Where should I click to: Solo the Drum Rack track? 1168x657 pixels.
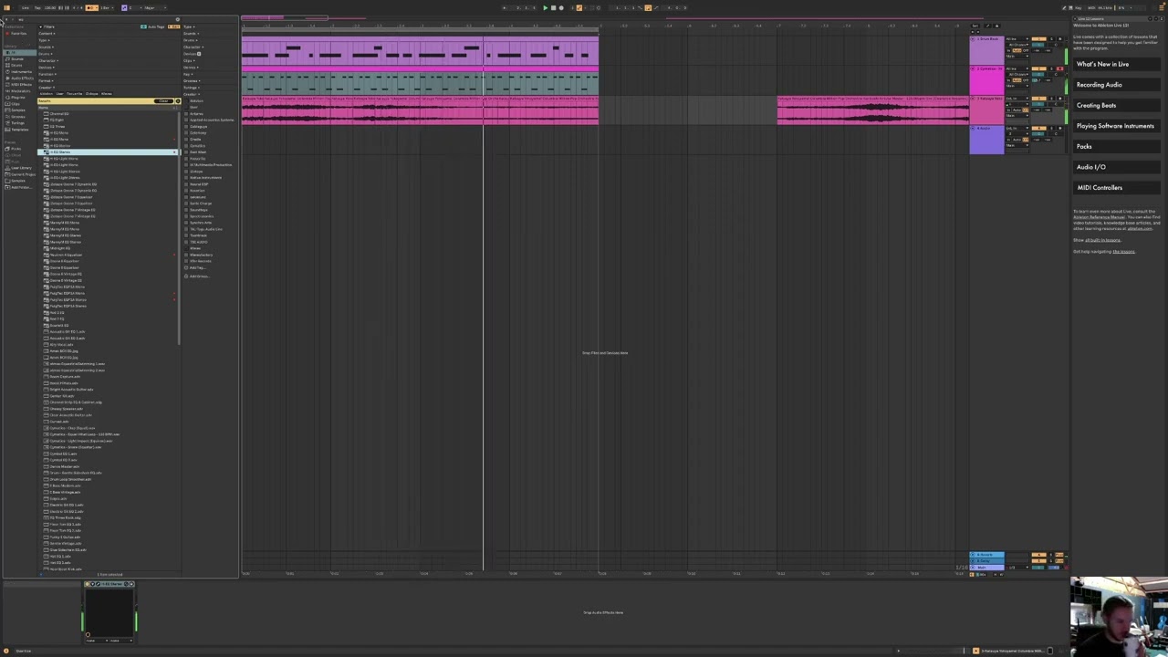click(x=1051, y=39)
